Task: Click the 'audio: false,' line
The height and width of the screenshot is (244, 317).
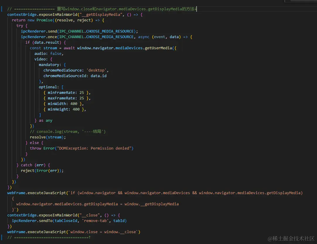Action: 49,53
